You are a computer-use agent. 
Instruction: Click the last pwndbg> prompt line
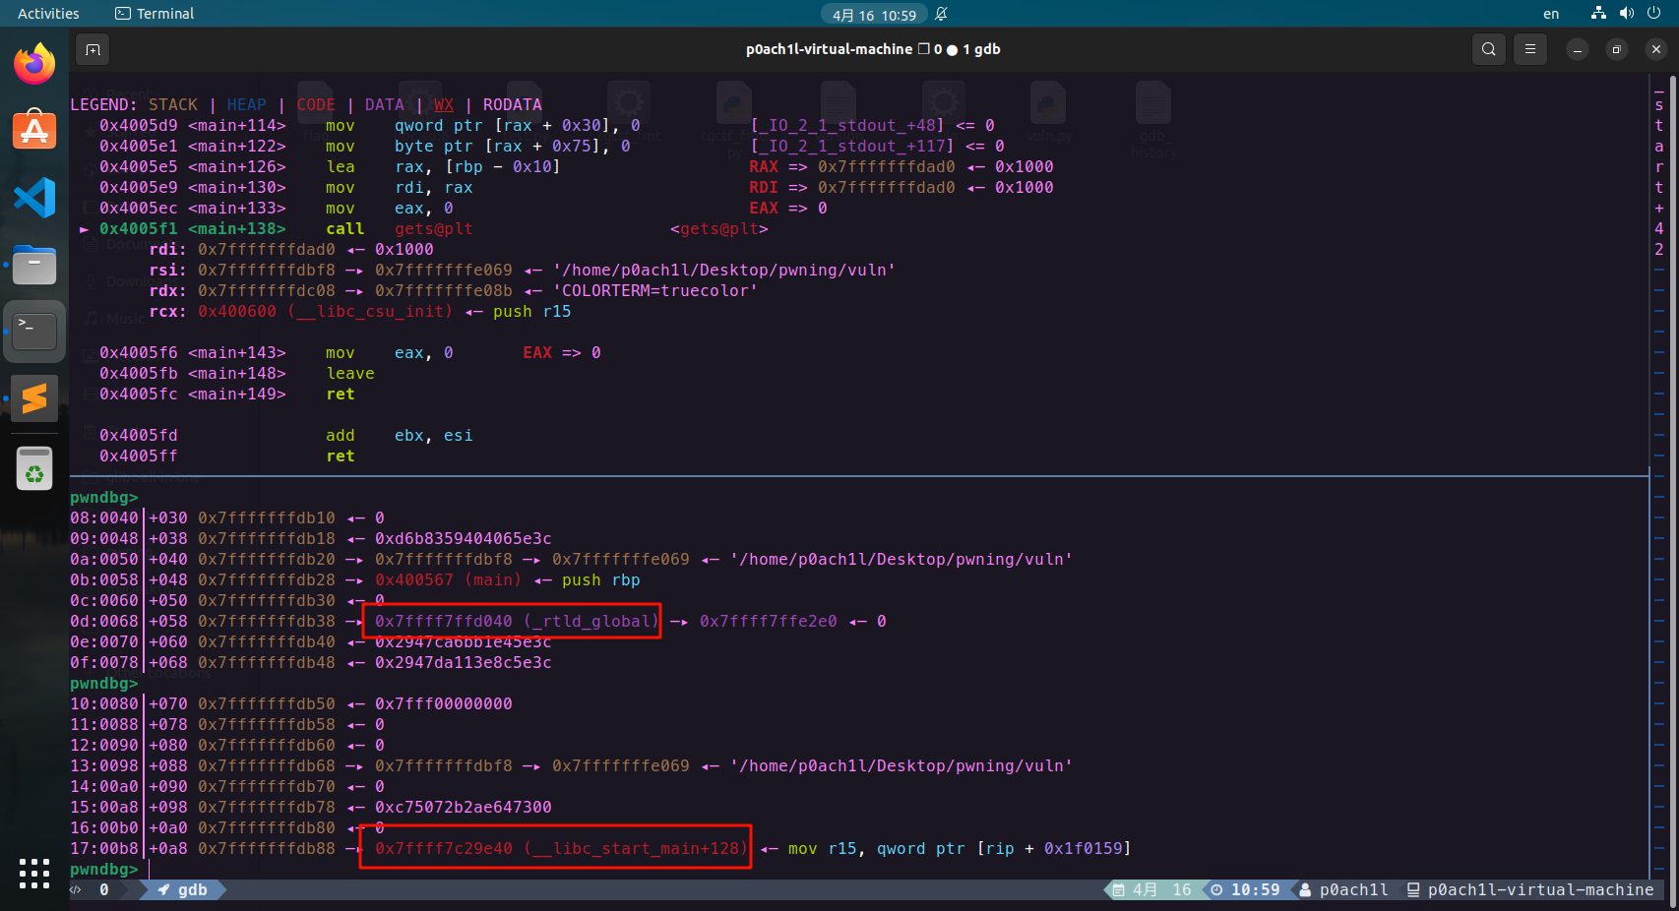click(103, 869)
